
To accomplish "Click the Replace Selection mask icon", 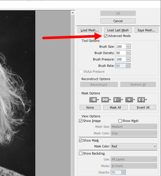I will (93, 100).
